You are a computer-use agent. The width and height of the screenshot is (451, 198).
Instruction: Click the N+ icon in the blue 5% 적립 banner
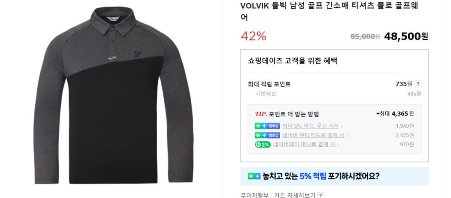(x=254, y=176)
